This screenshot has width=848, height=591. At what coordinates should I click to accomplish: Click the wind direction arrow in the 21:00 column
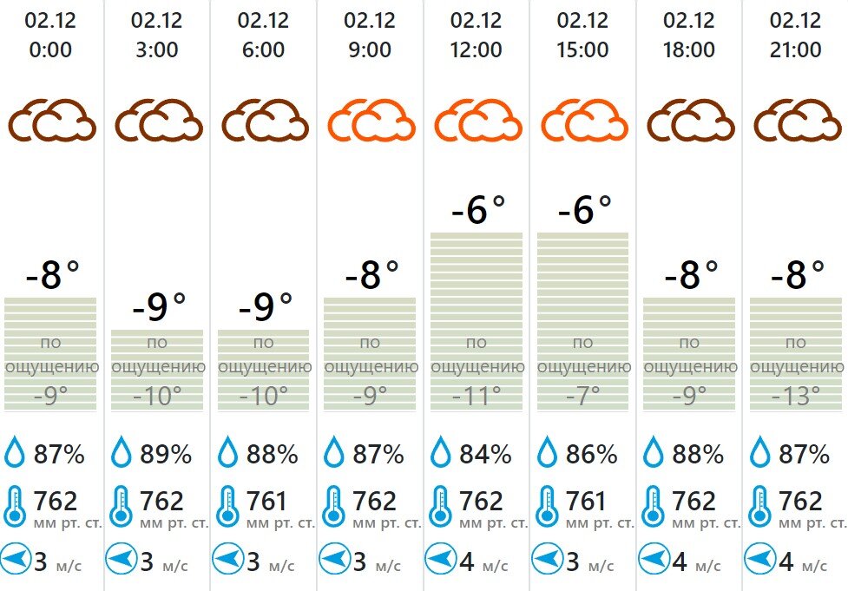pos(759,559)
